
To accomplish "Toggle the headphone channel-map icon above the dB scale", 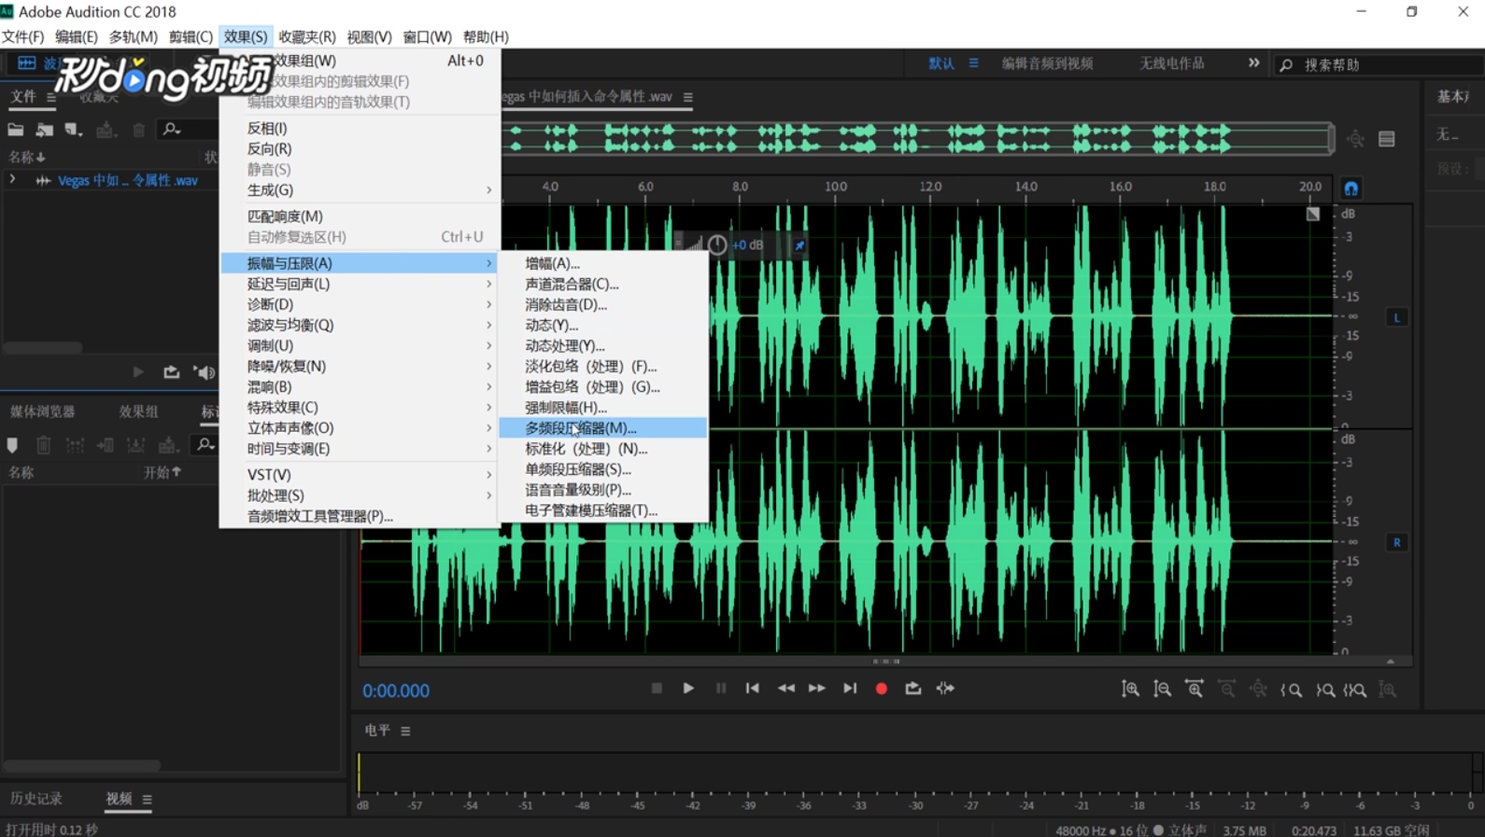I will tap(1351, 188).
